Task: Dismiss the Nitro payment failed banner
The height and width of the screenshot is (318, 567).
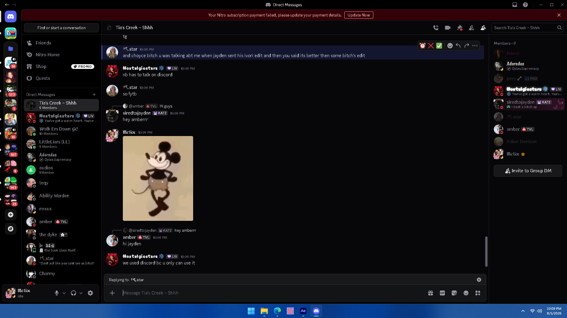Action: point(559,15)
